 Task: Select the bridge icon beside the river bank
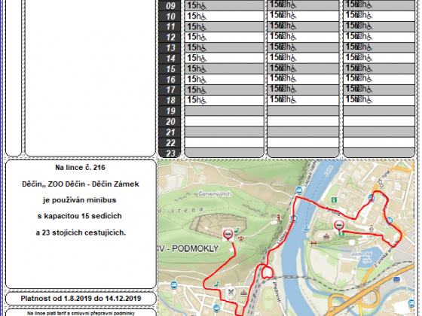313,244
